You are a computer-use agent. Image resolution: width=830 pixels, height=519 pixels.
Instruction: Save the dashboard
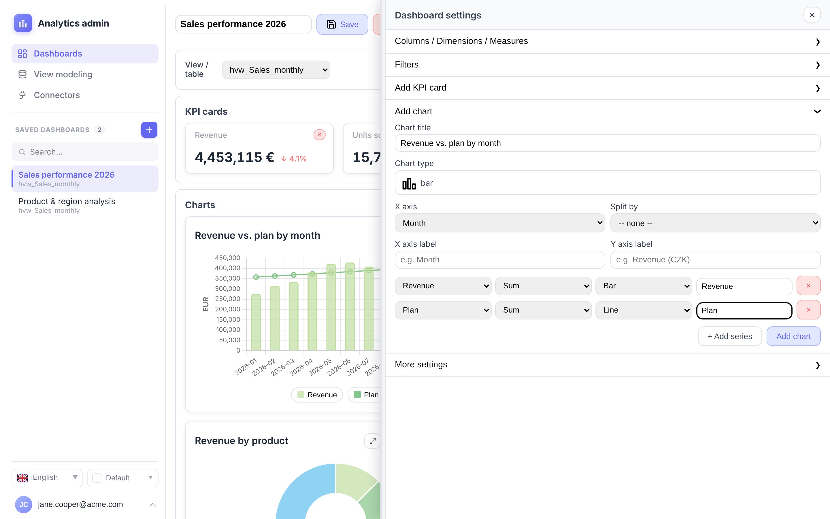[342, 24]
